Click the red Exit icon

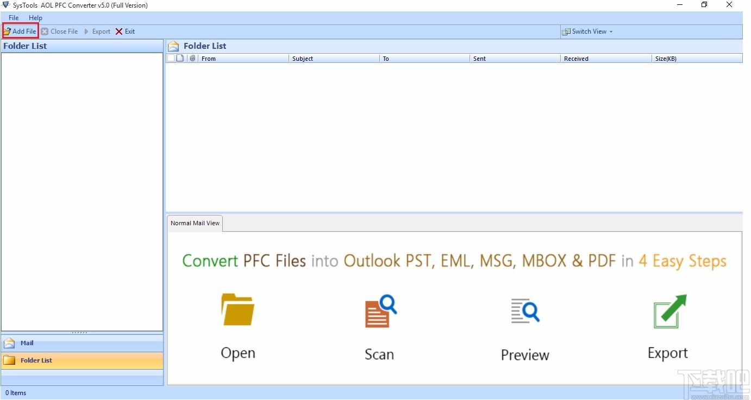tap(119, 31)
